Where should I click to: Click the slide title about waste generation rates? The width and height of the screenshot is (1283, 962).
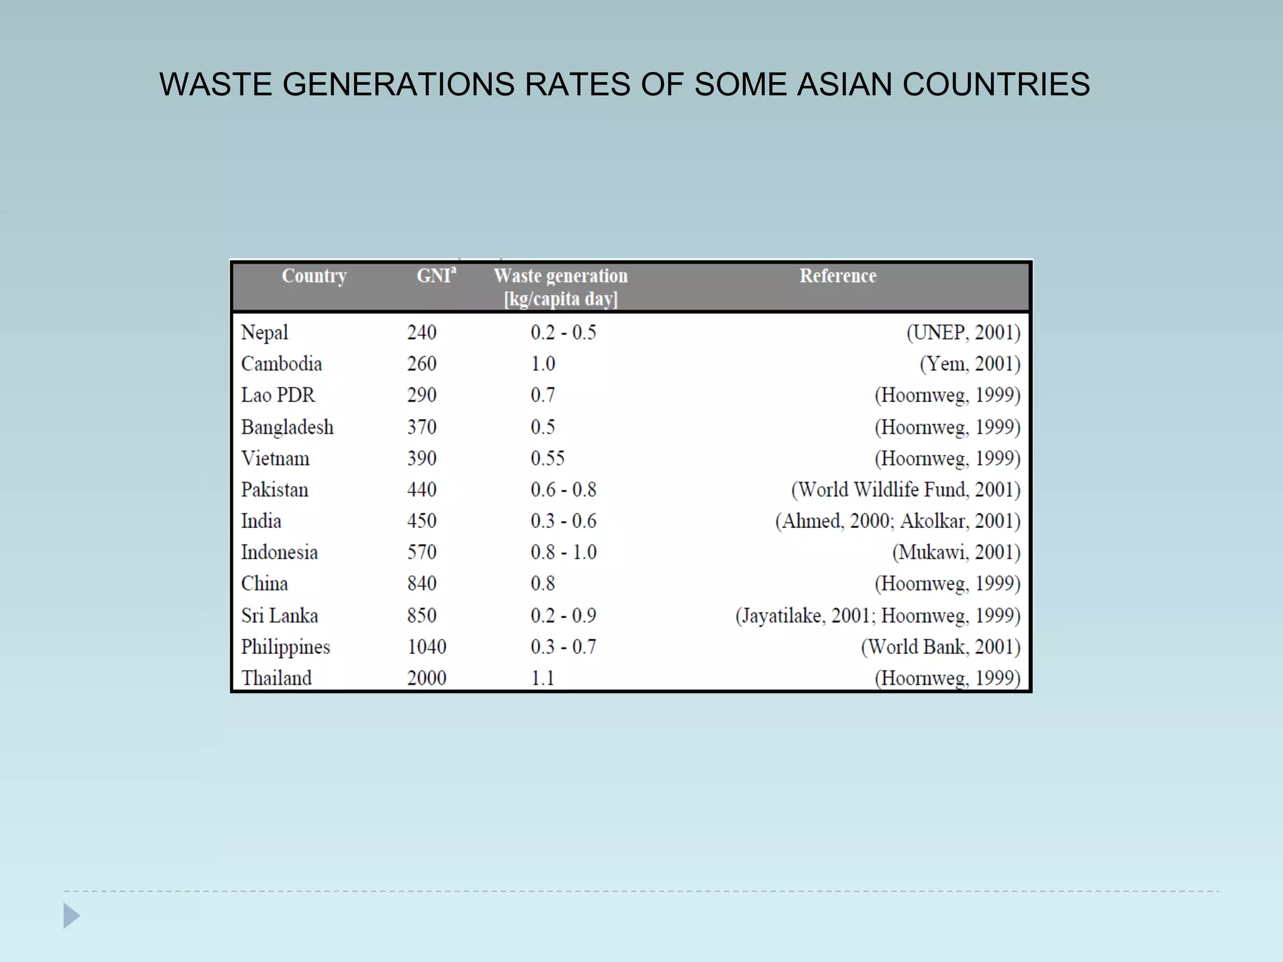coord(625,85)
